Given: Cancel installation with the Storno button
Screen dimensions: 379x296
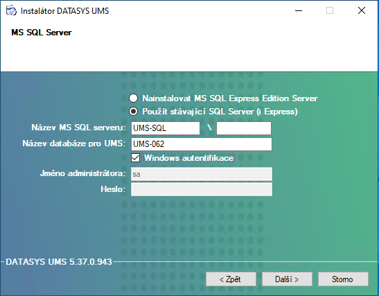Looking at the screenshot, I should pos(343,279).
